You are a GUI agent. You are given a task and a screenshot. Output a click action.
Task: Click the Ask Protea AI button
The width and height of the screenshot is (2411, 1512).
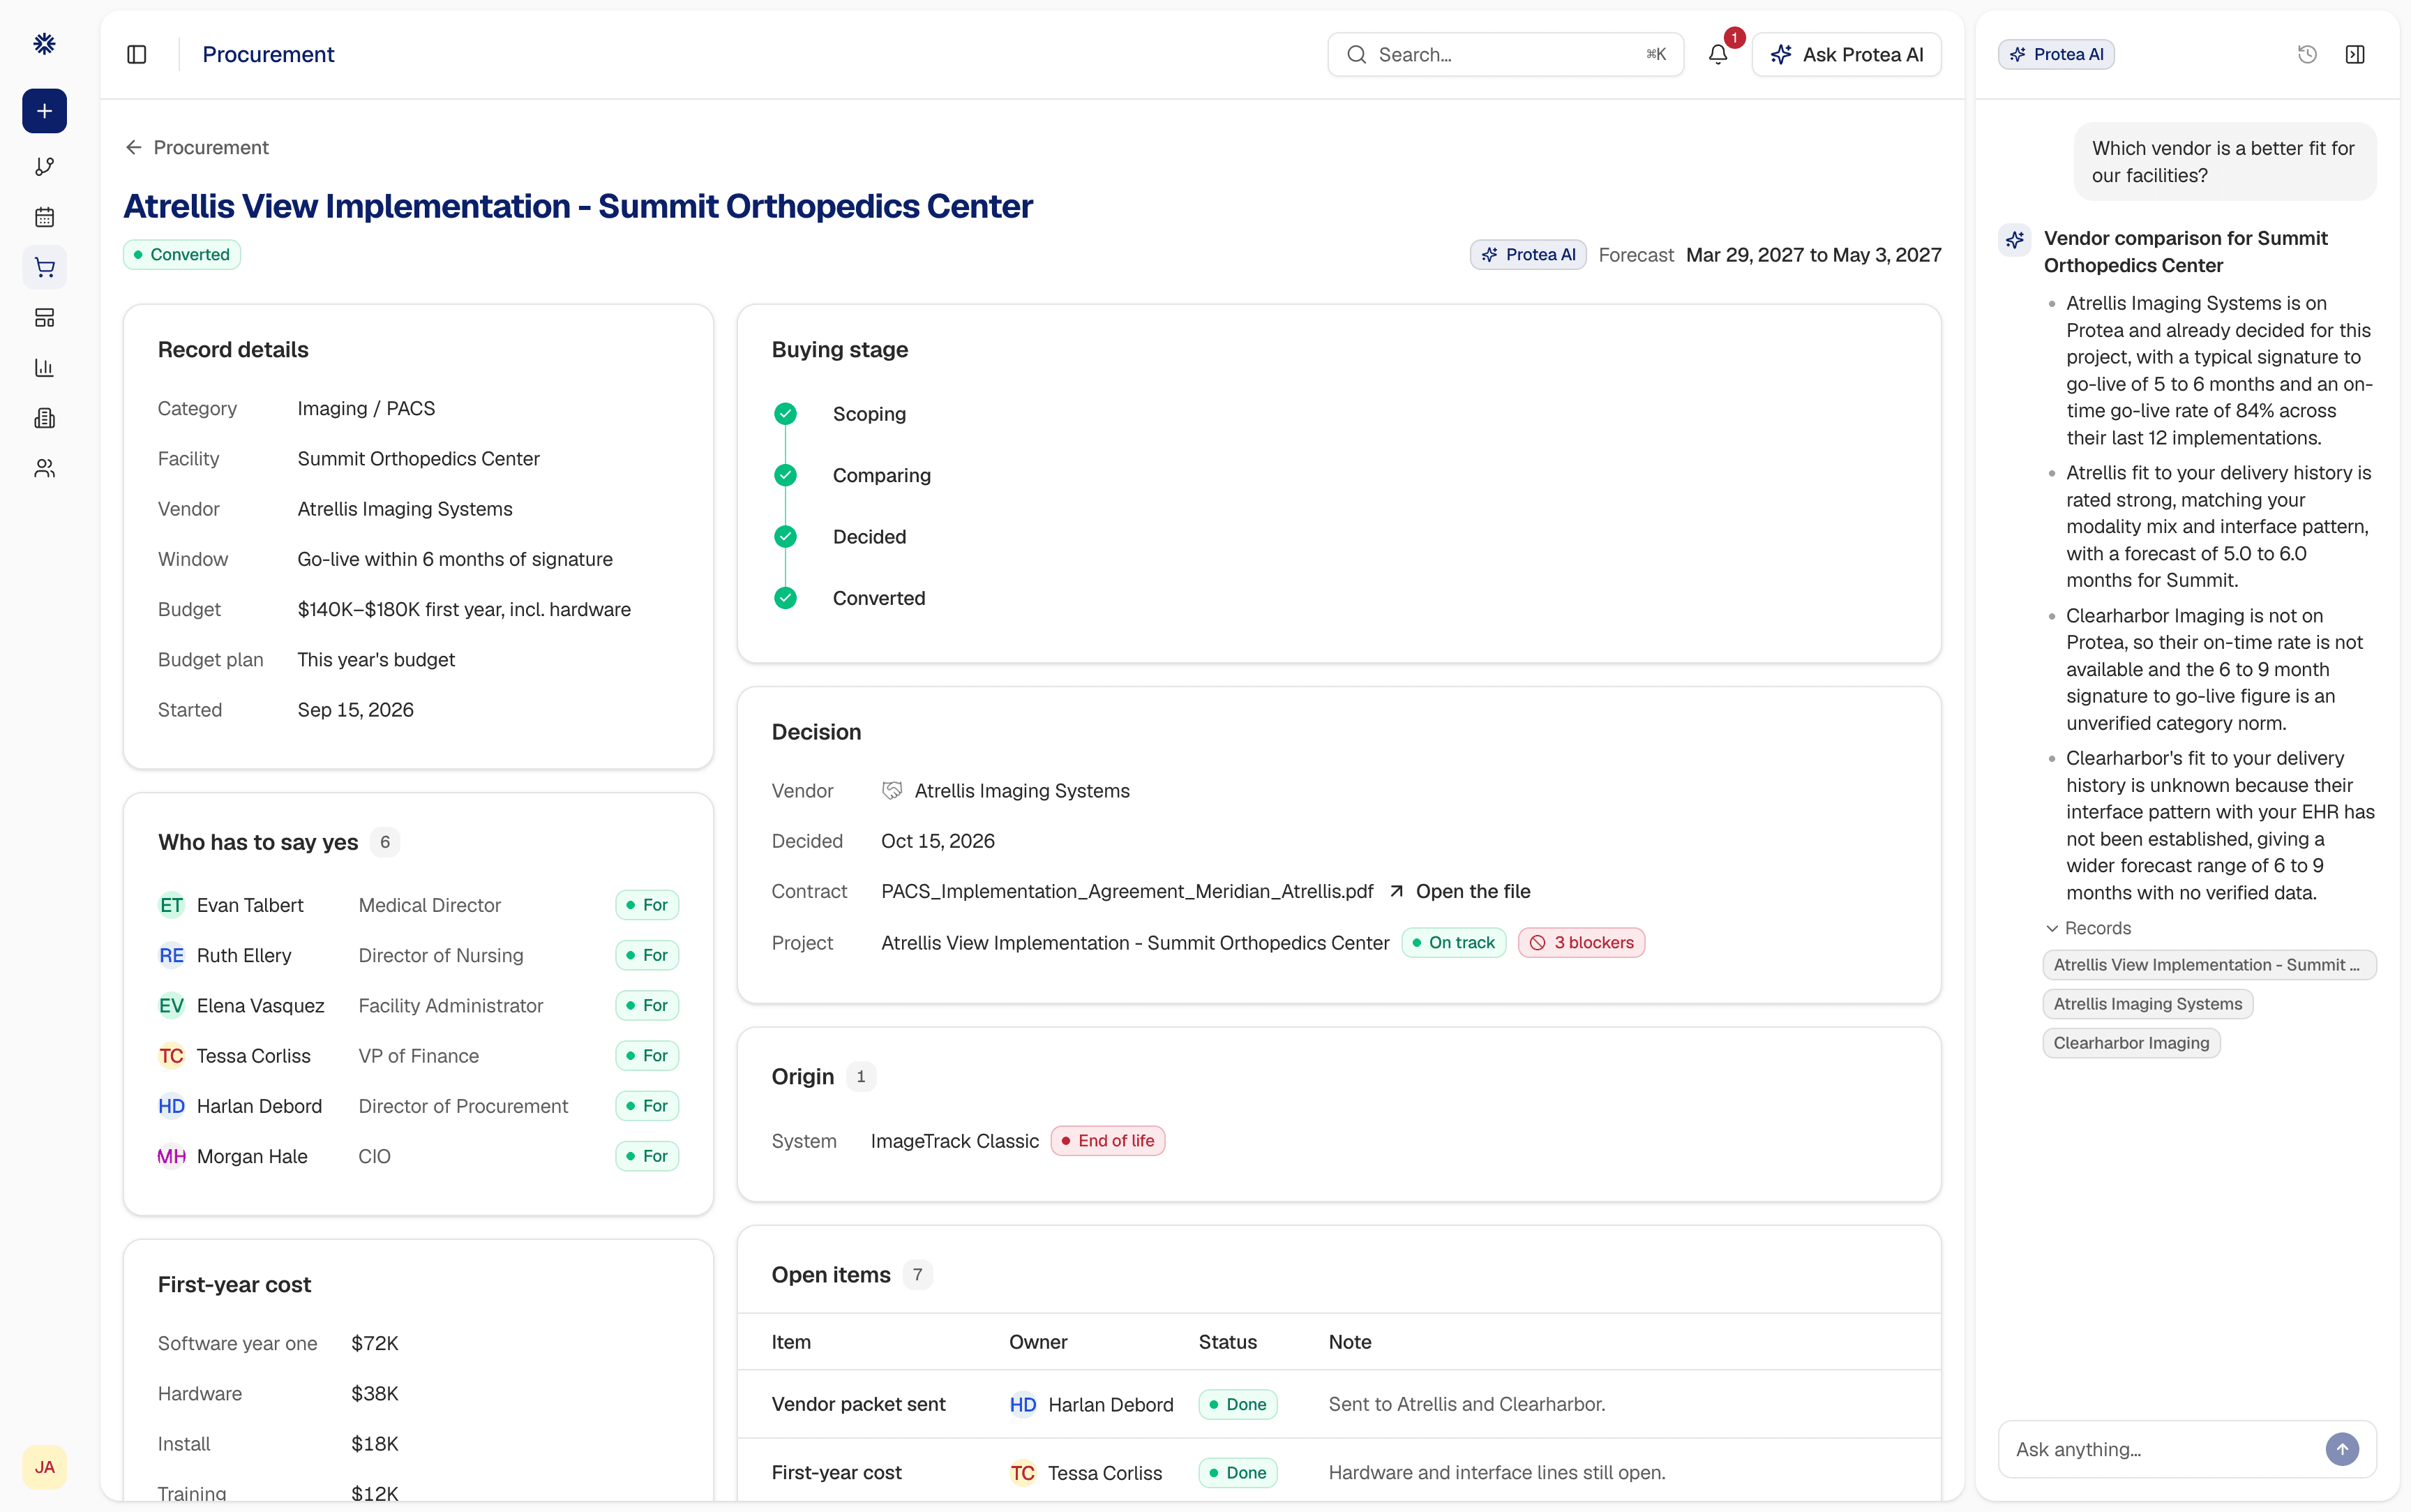pos(1846,55)
